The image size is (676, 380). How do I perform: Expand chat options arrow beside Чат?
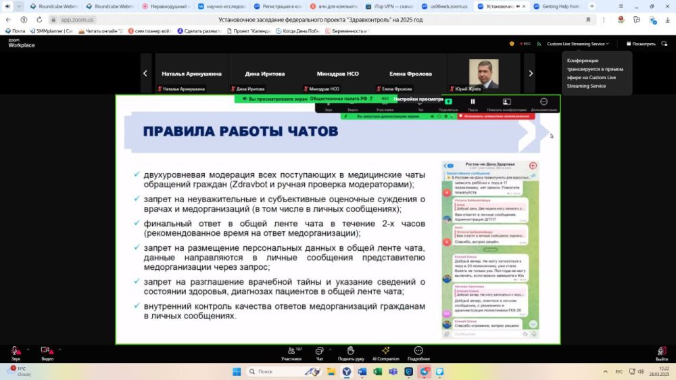(330, 350)
